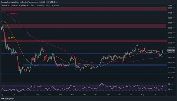Click the TradingView logo at bottom left
This screenshot has height=101, width=177.
click(8, 99)
